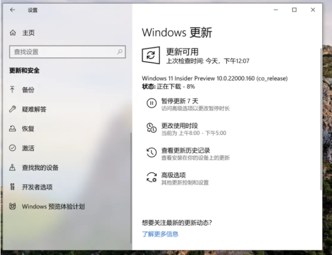The width and height of the screenshot is (332, 255).
Task: Click the 开发者选项 tools icon
Action: [13, 187]
